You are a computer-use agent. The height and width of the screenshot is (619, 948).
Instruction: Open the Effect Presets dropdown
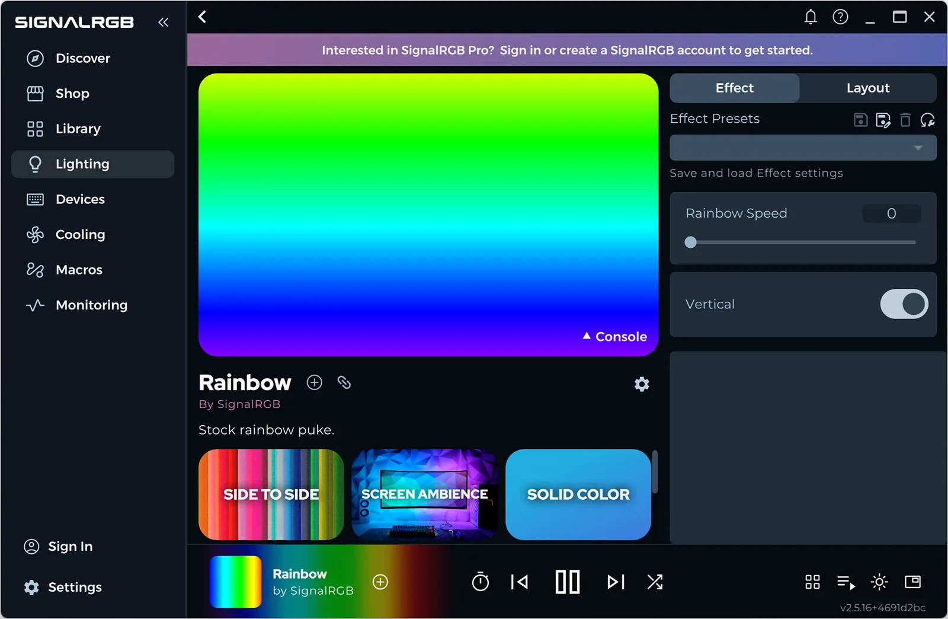803,148
